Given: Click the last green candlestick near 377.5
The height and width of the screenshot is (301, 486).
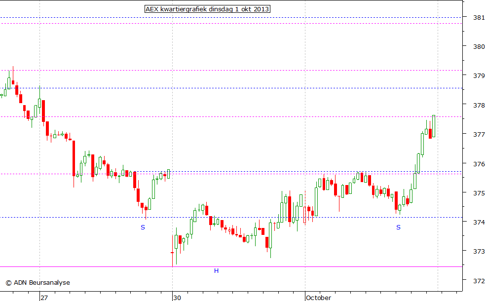Looking at the screenshot, I should tap(434, 126).
